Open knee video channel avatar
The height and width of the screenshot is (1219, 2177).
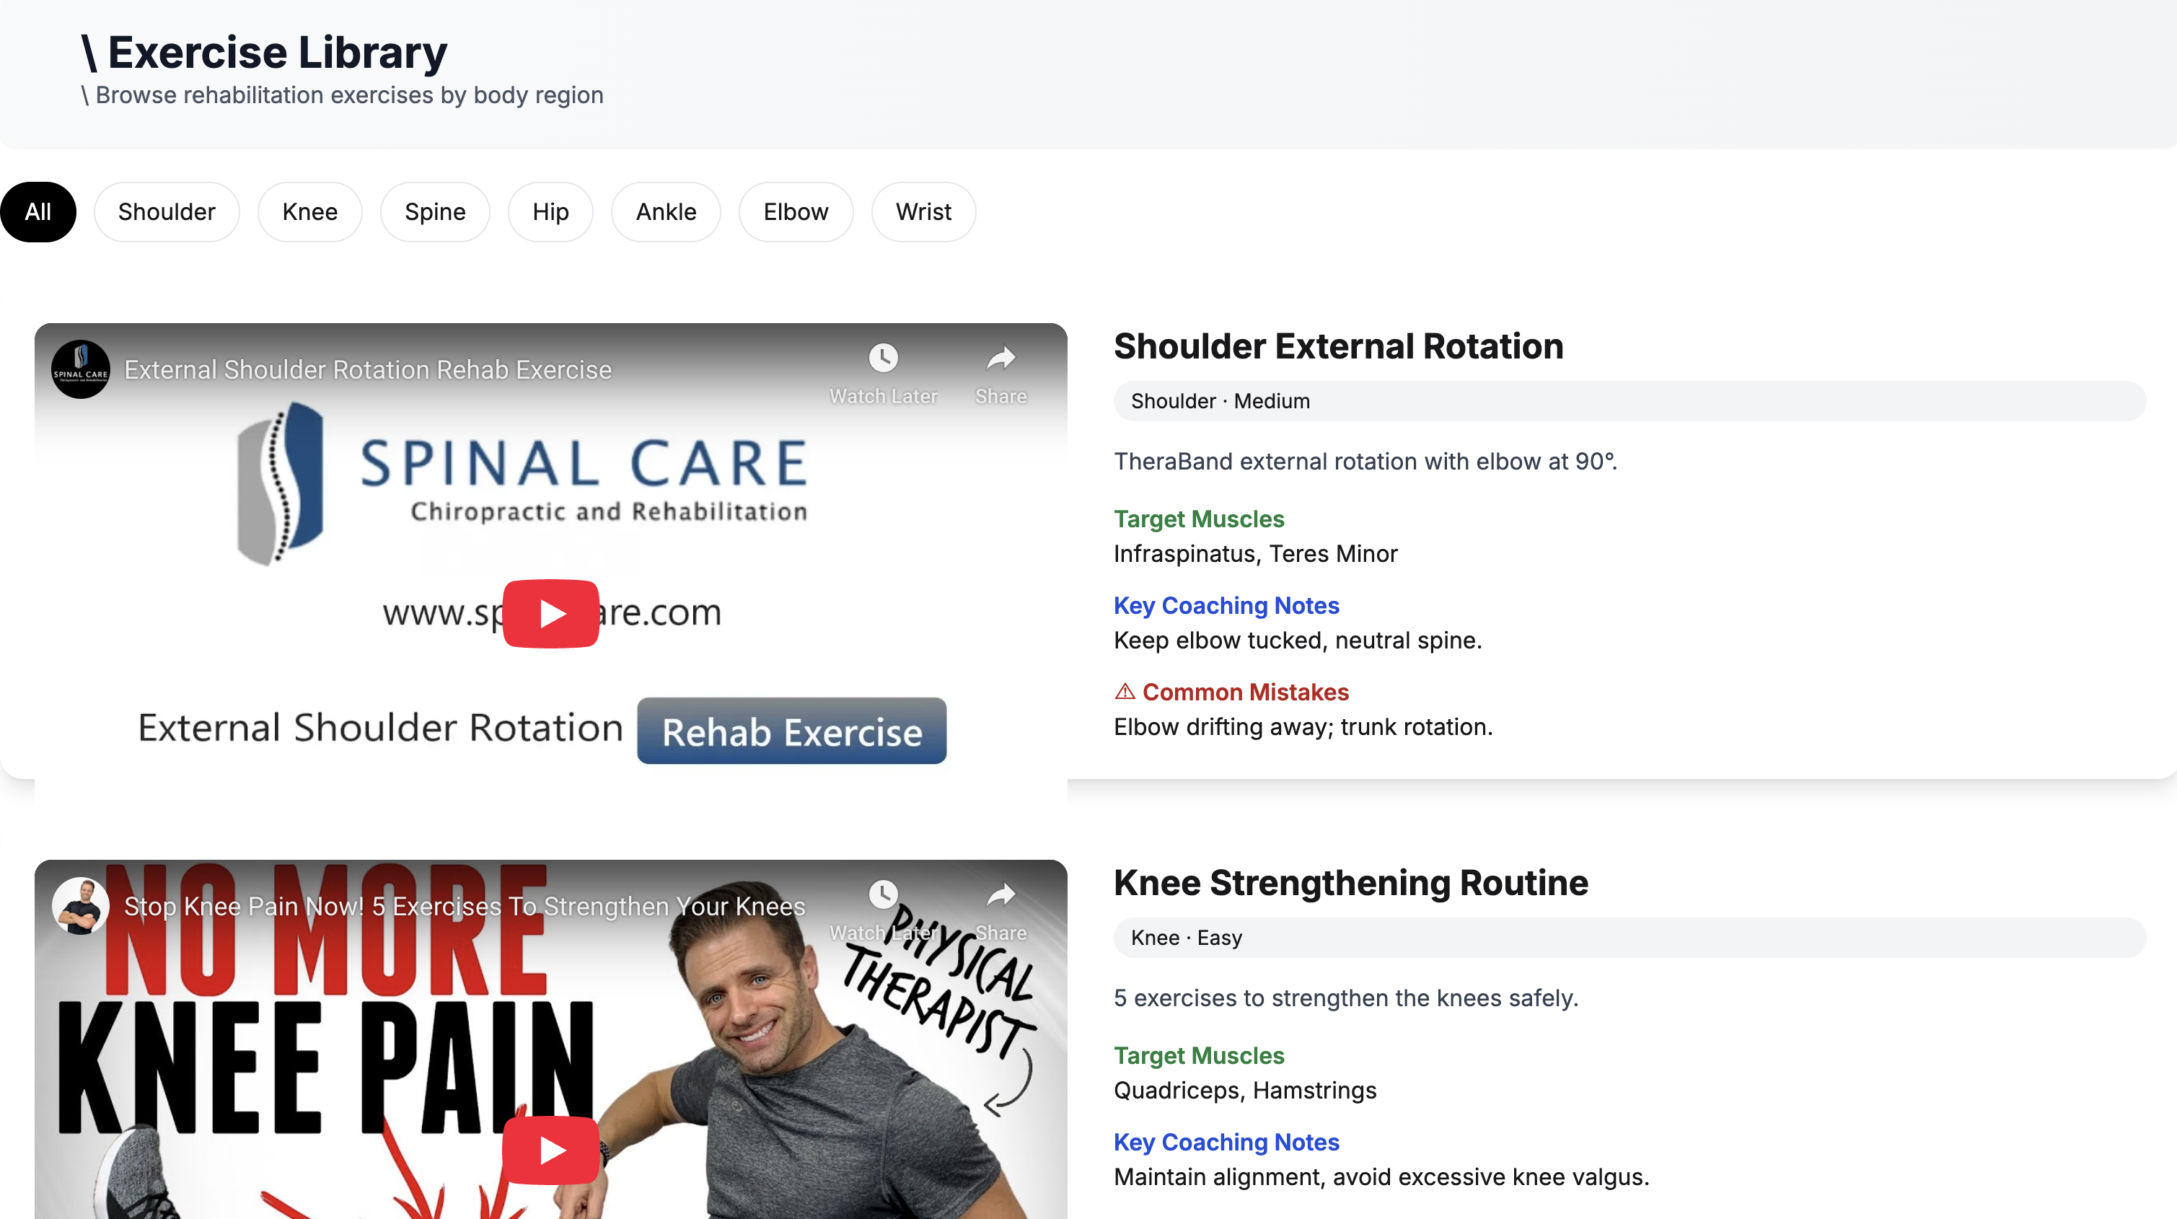tap(80, 905)
